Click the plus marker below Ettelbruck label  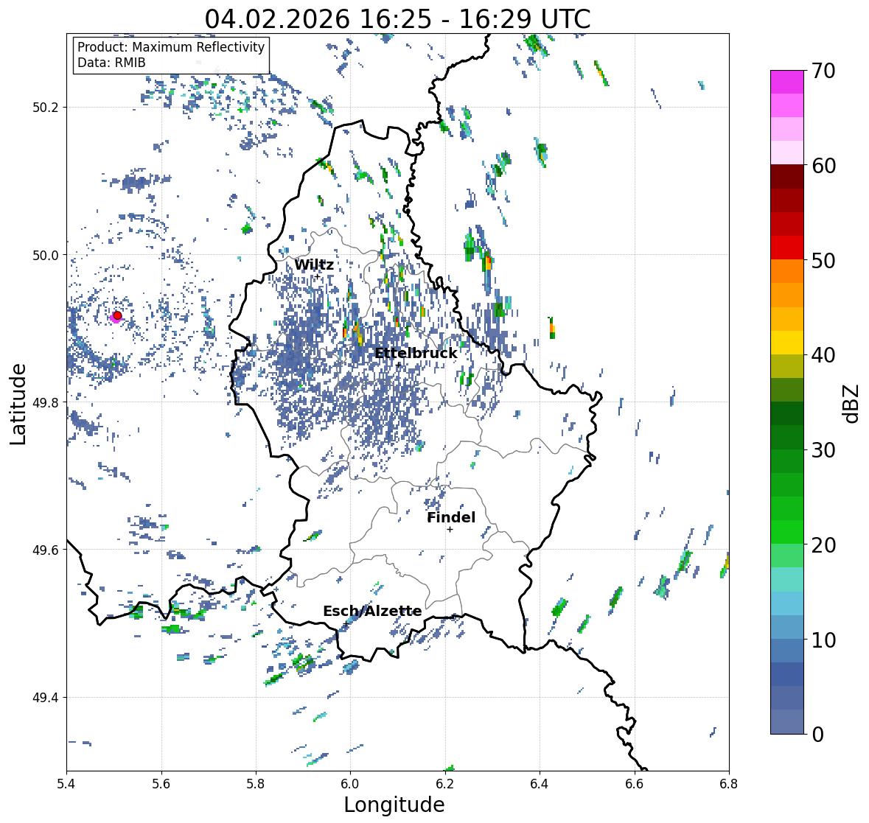399,365
